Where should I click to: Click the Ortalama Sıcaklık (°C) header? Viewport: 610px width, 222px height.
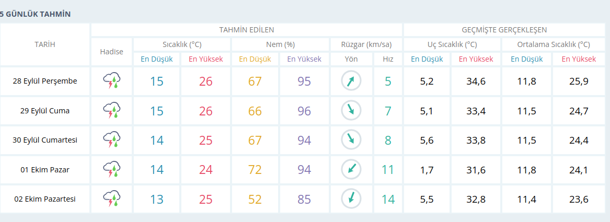554,44
